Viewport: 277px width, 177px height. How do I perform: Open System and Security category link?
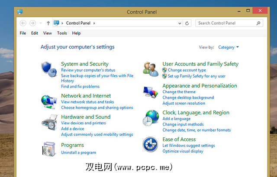click(x=85, y=64)
